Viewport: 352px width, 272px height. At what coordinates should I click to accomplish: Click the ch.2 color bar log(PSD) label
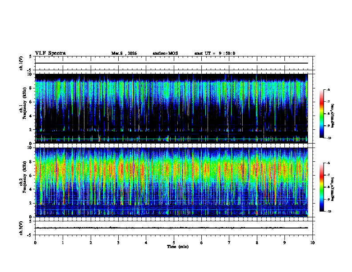point(333,189)
